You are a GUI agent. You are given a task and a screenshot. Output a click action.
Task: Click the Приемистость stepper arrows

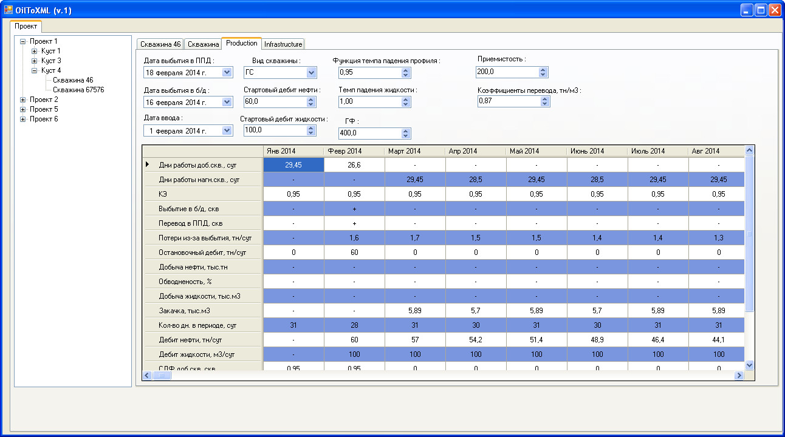click(543, 72)
